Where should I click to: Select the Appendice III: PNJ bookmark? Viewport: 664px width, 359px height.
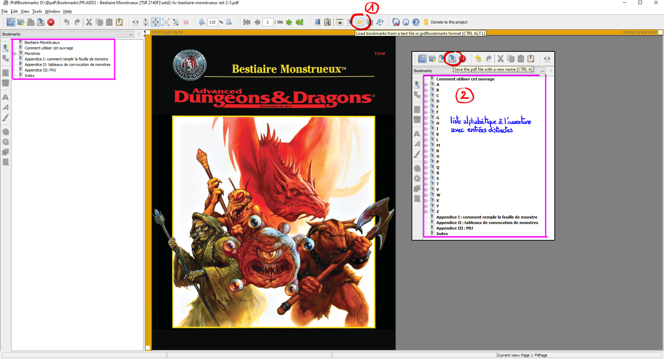coord(40,70)
